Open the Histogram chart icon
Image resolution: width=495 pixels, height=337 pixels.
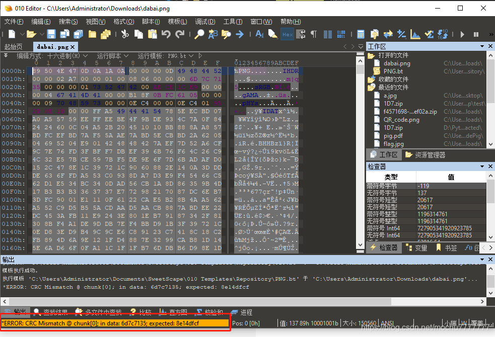pos(415,34)
